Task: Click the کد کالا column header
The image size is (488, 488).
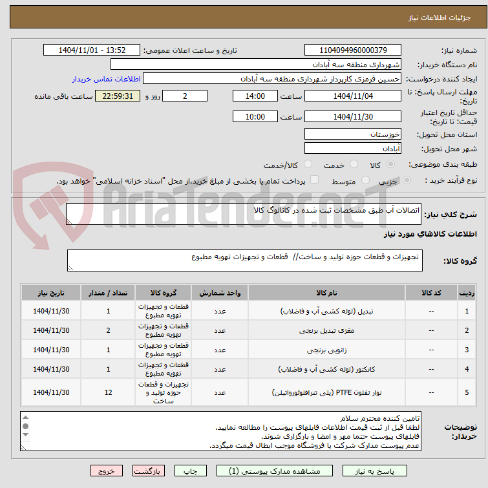Action: coord(431,293)
